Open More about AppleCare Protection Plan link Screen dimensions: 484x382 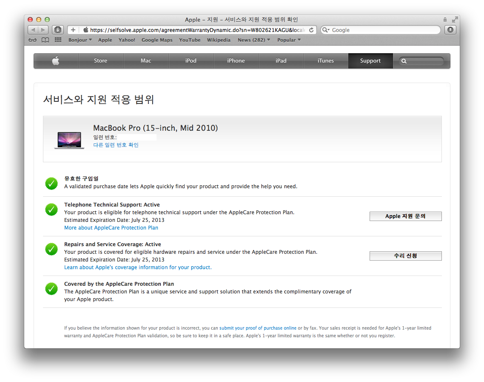pos(111,228)
